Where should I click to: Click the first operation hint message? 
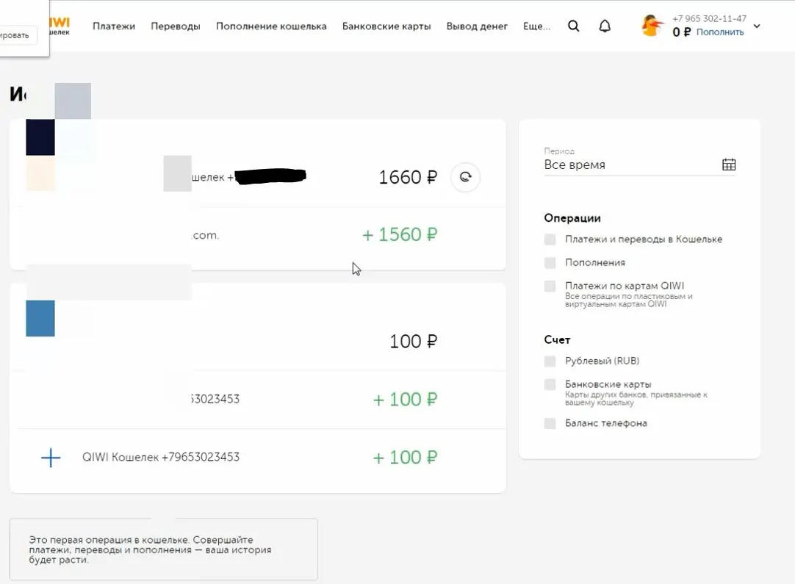pos(164,549)
